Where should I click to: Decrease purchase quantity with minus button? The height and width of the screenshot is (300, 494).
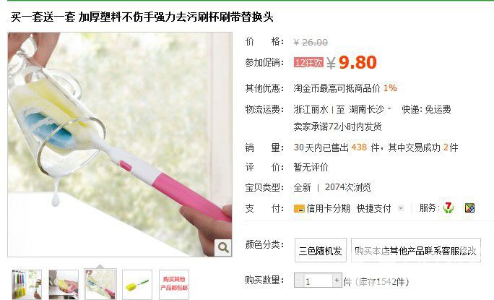pyautogui.click(x=299, y=280)
